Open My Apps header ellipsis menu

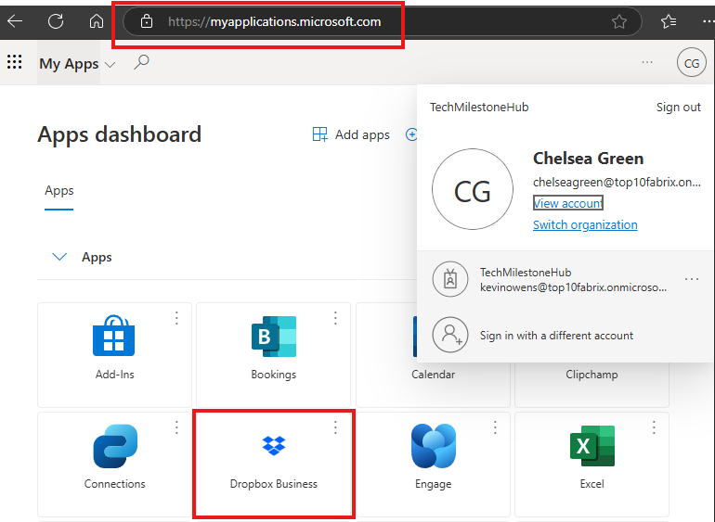pyautogui.click(x=647, y=62)
